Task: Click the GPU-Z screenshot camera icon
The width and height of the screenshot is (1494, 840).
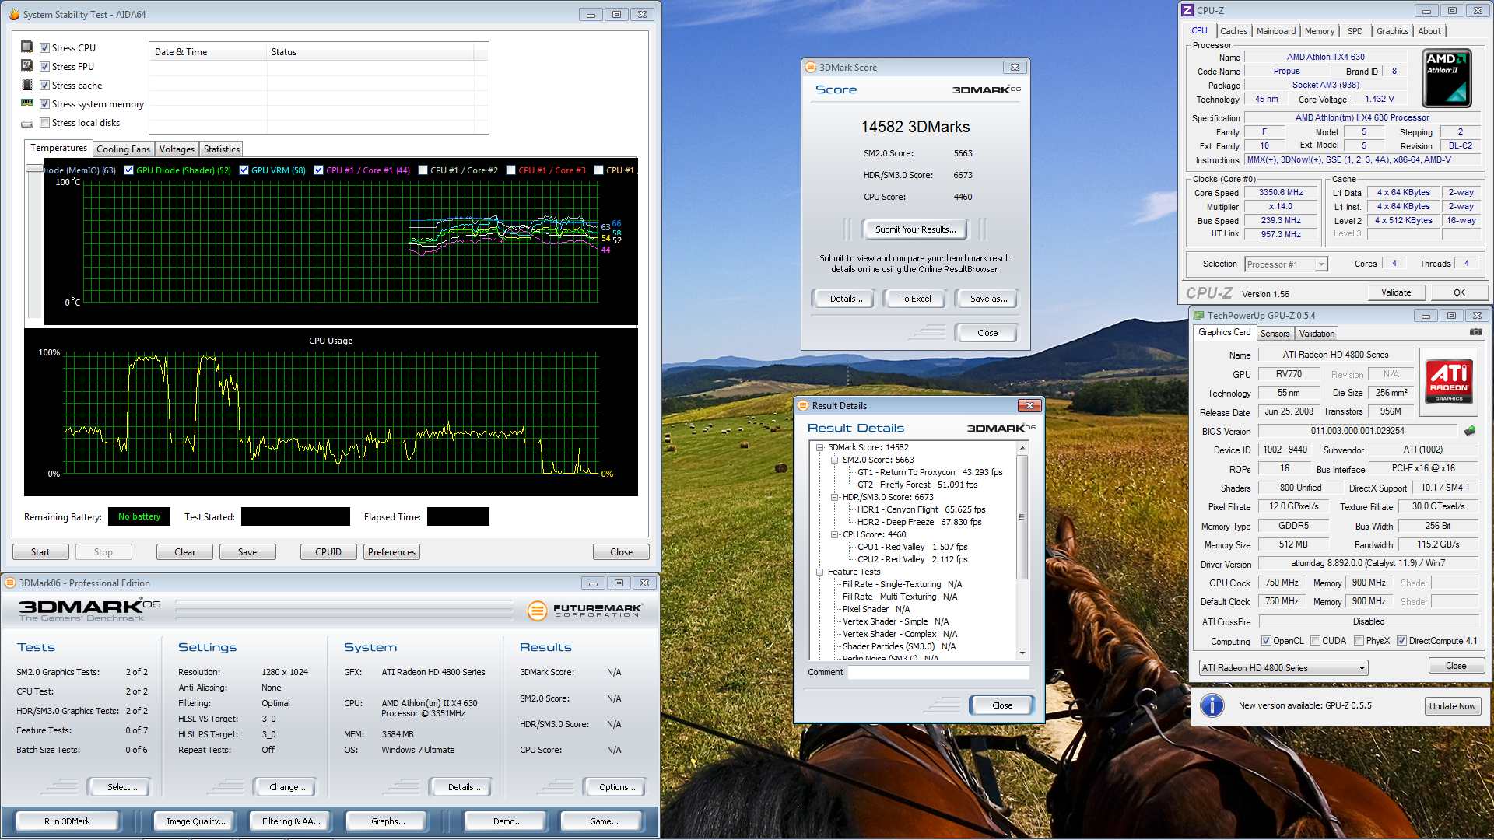Action: coord(1475,332)
